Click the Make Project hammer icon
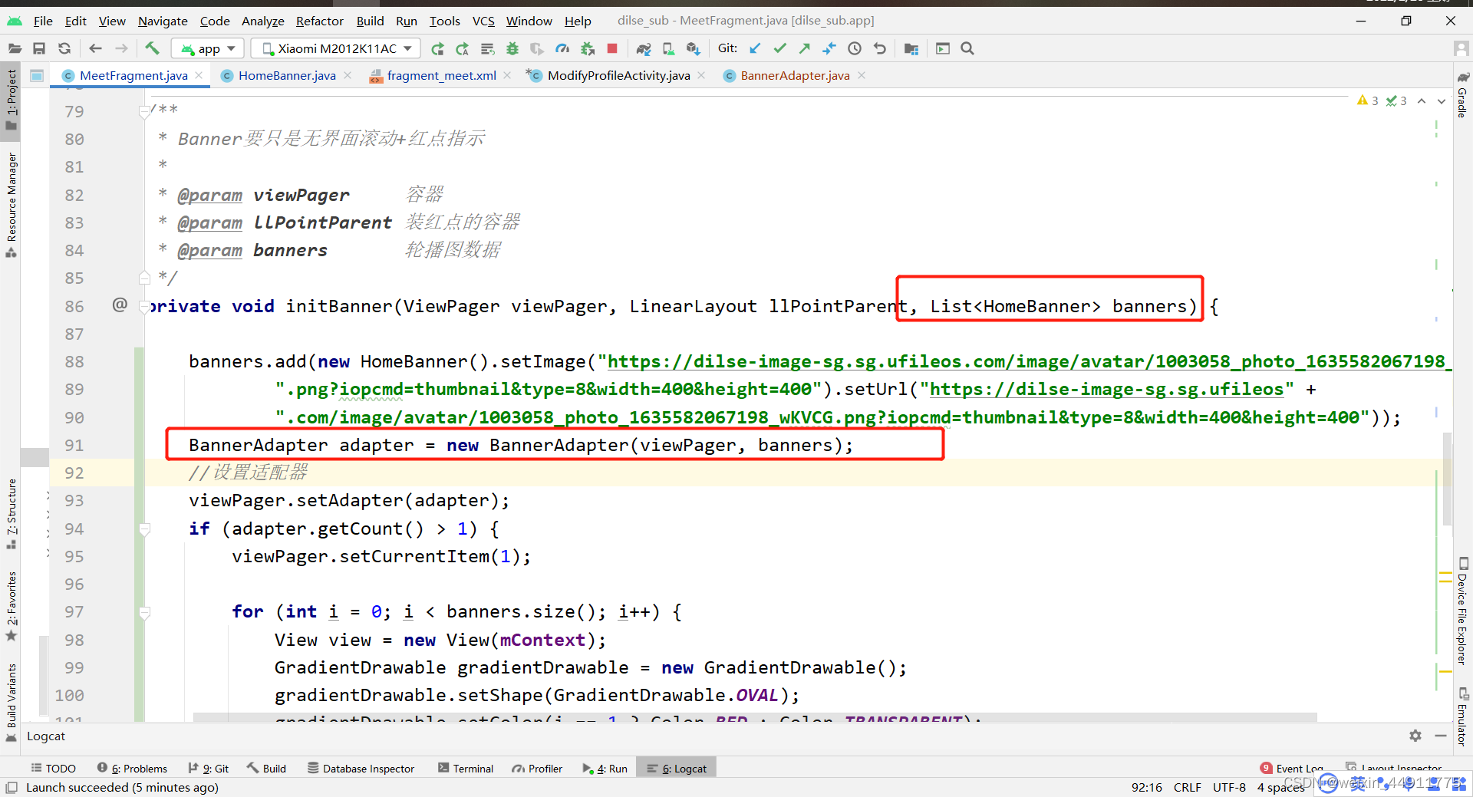 click(x=152, y=48)
